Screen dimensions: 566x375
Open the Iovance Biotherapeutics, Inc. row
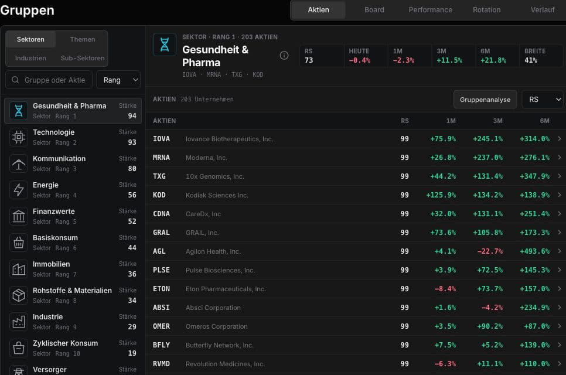[x=356, y=139]
